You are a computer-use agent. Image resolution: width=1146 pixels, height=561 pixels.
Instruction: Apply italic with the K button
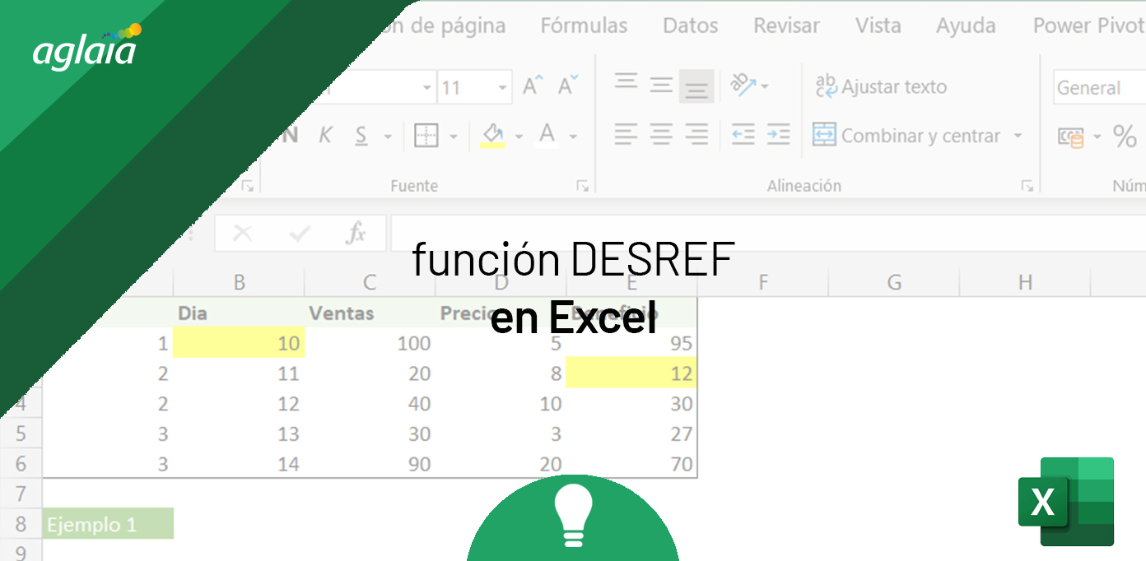[x=326, y=136]
